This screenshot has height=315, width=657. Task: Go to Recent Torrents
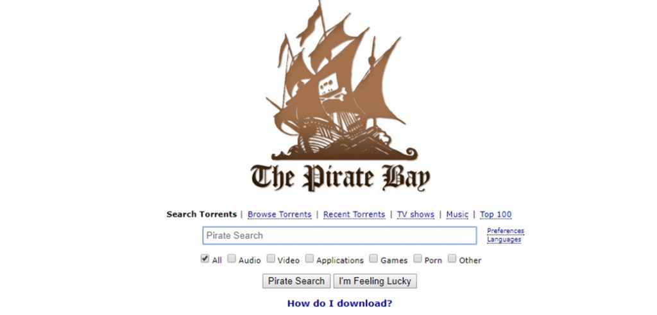point(354,214)
